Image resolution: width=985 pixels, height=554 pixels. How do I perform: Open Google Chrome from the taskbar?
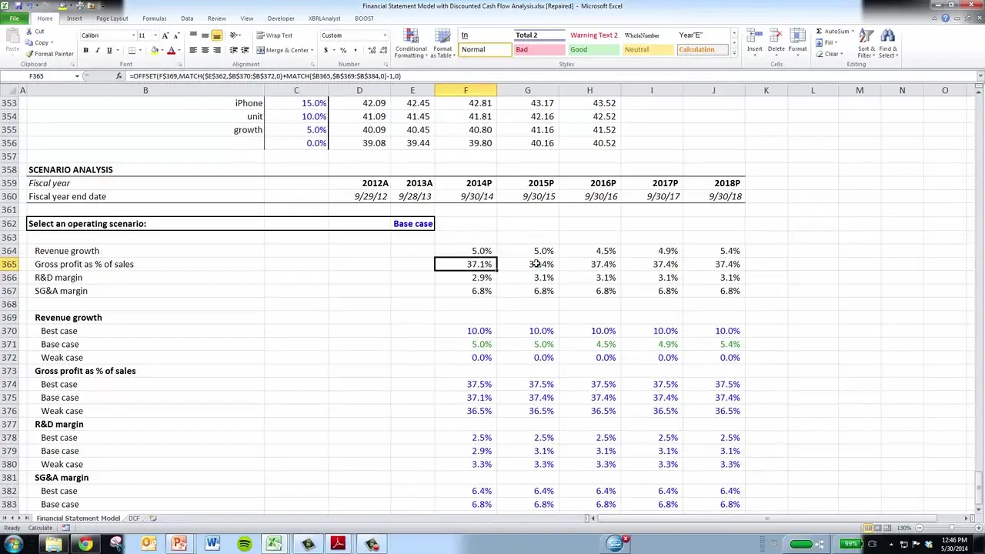[x=85, y=544]
